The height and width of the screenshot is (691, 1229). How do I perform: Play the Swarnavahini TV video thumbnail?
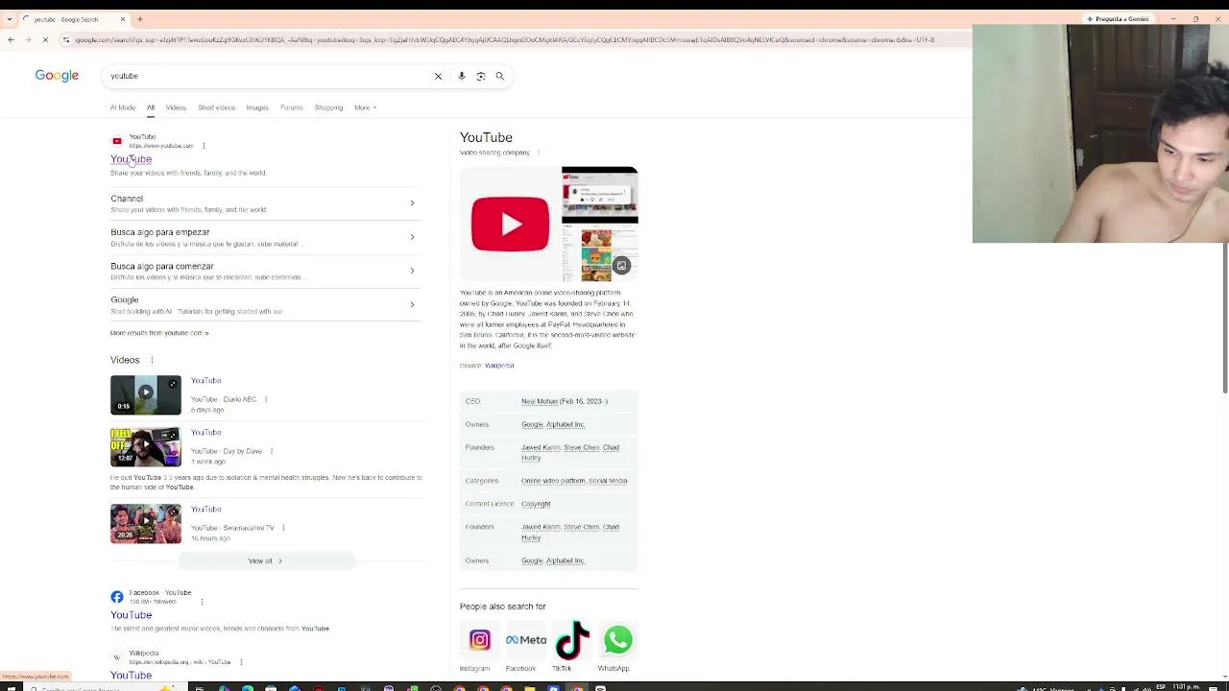click(146, 524)
